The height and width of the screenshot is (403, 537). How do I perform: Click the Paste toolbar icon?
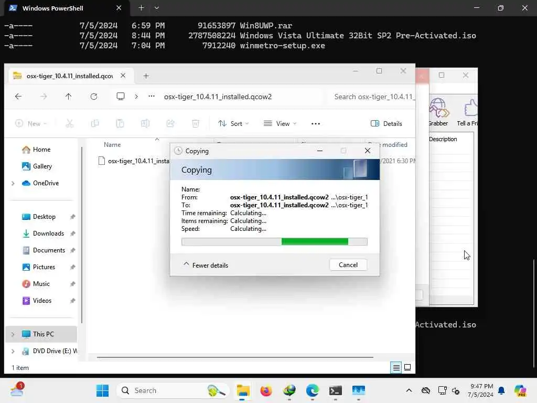tap(120, 123)
